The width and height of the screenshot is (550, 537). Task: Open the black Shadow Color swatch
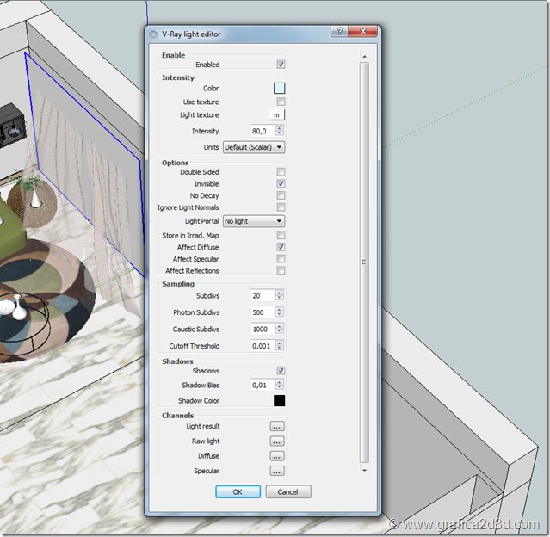coord(279,400)
